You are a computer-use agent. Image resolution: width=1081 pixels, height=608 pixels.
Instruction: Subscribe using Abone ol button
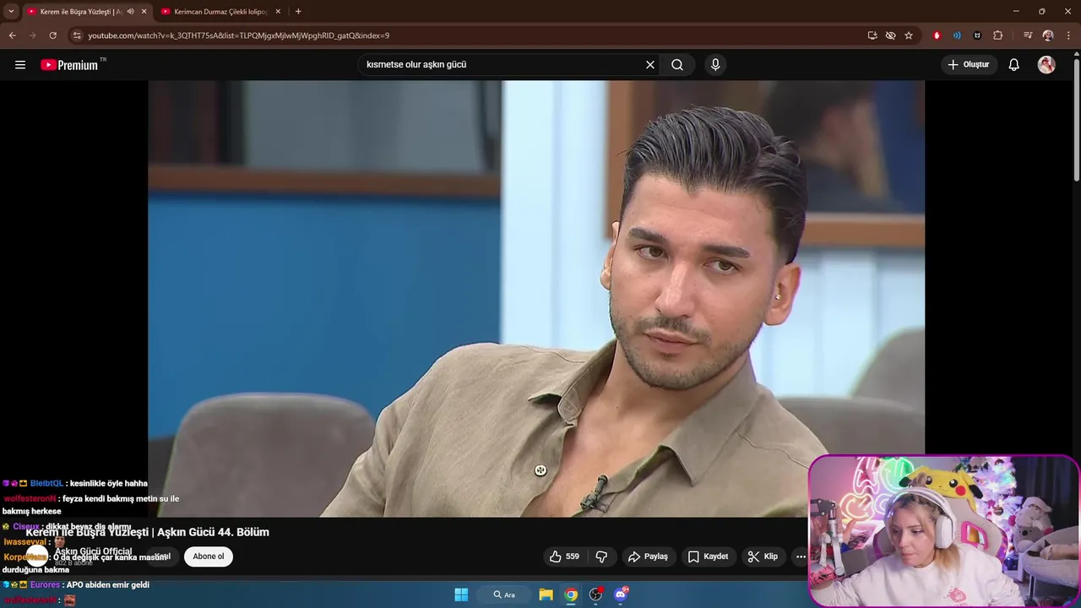[x=209, y=556]
